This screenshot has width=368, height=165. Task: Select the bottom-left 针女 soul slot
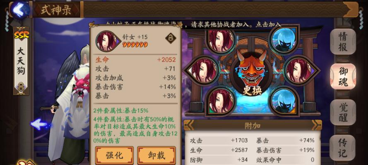220,101
